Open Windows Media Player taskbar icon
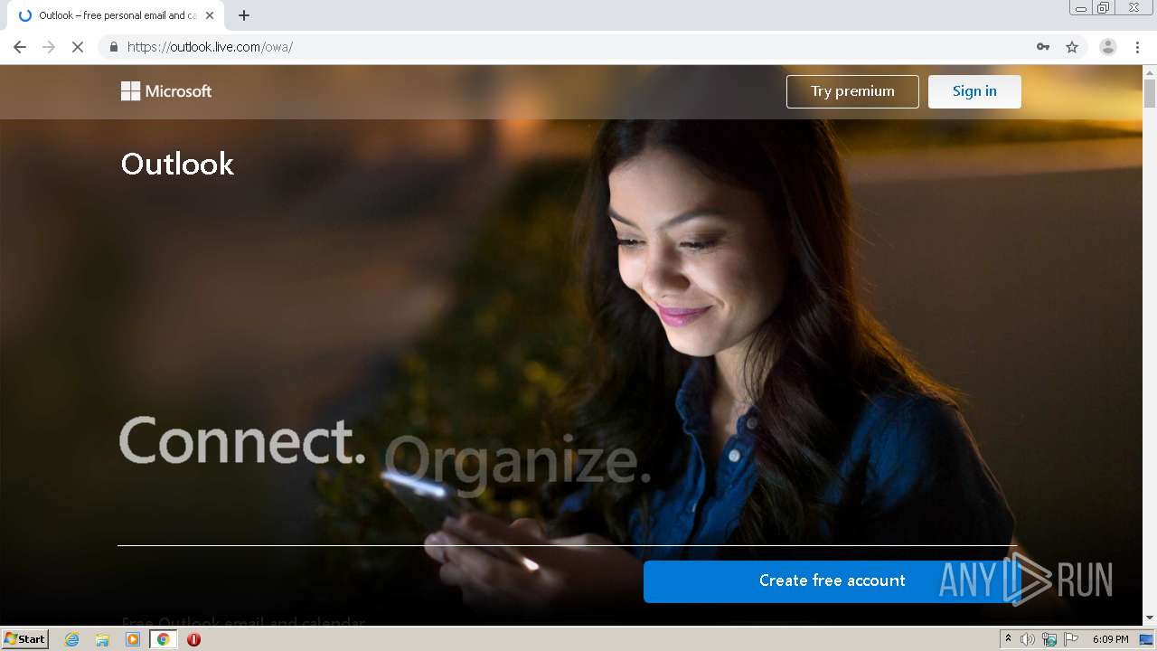Screen dimensions: 1157x651 [x=133, y=639]
